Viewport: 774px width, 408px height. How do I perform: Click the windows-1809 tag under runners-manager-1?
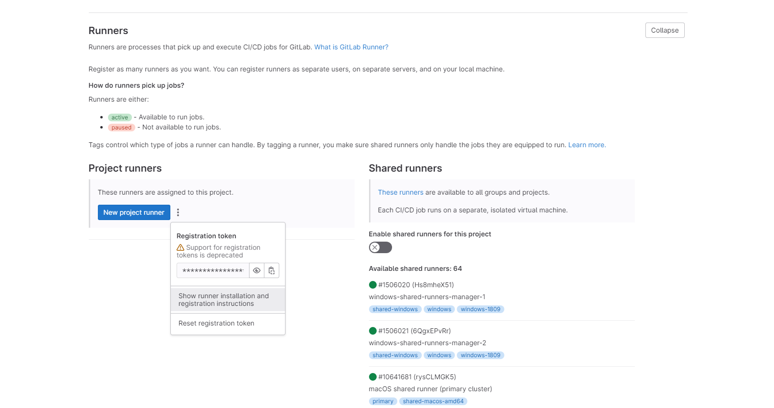pos(480,309)
